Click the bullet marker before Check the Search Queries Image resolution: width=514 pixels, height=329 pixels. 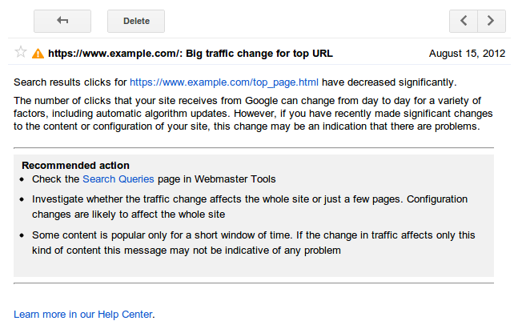[25, 180]
